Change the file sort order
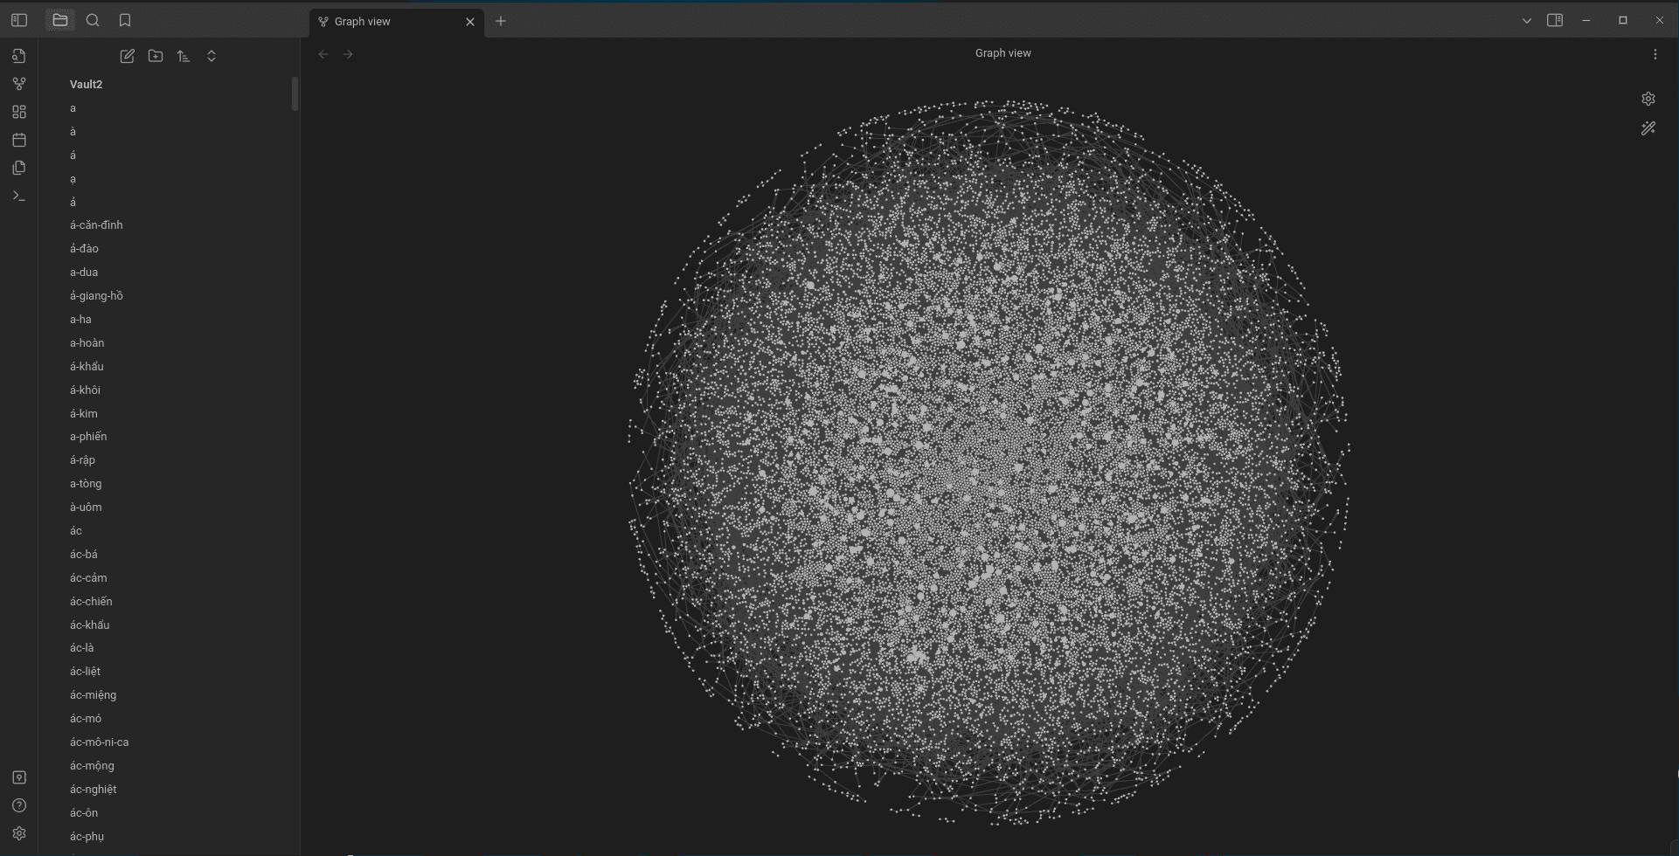Screen dimensions: 1679x856 pyautogui.click(x=184, y=56)
